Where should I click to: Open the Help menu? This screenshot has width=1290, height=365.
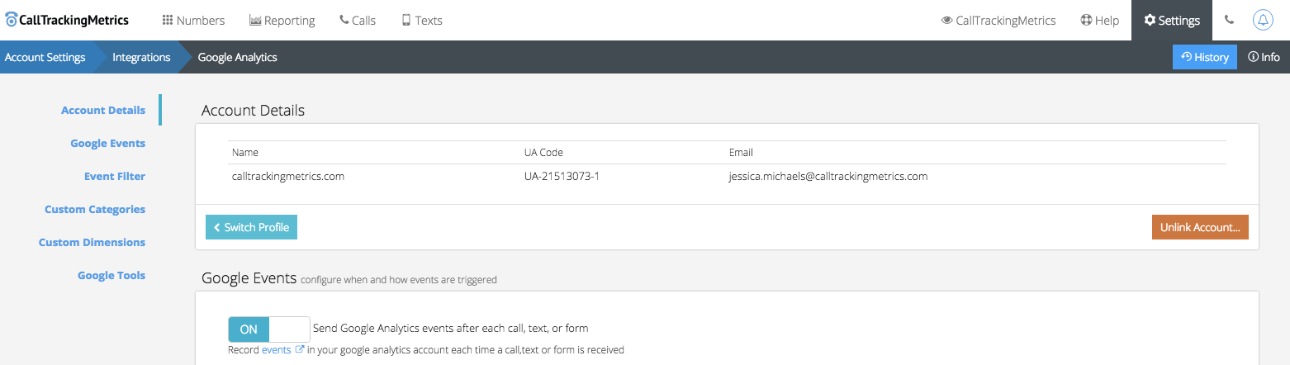1099,21
